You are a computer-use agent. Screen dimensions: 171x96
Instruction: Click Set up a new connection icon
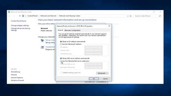[42, 41]
